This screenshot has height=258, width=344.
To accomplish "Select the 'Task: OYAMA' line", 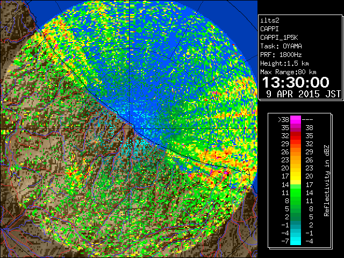I will click(281, 46).
